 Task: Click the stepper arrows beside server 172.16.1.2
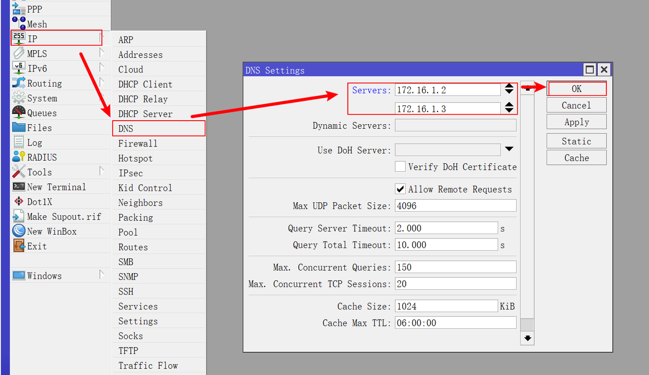510,90
